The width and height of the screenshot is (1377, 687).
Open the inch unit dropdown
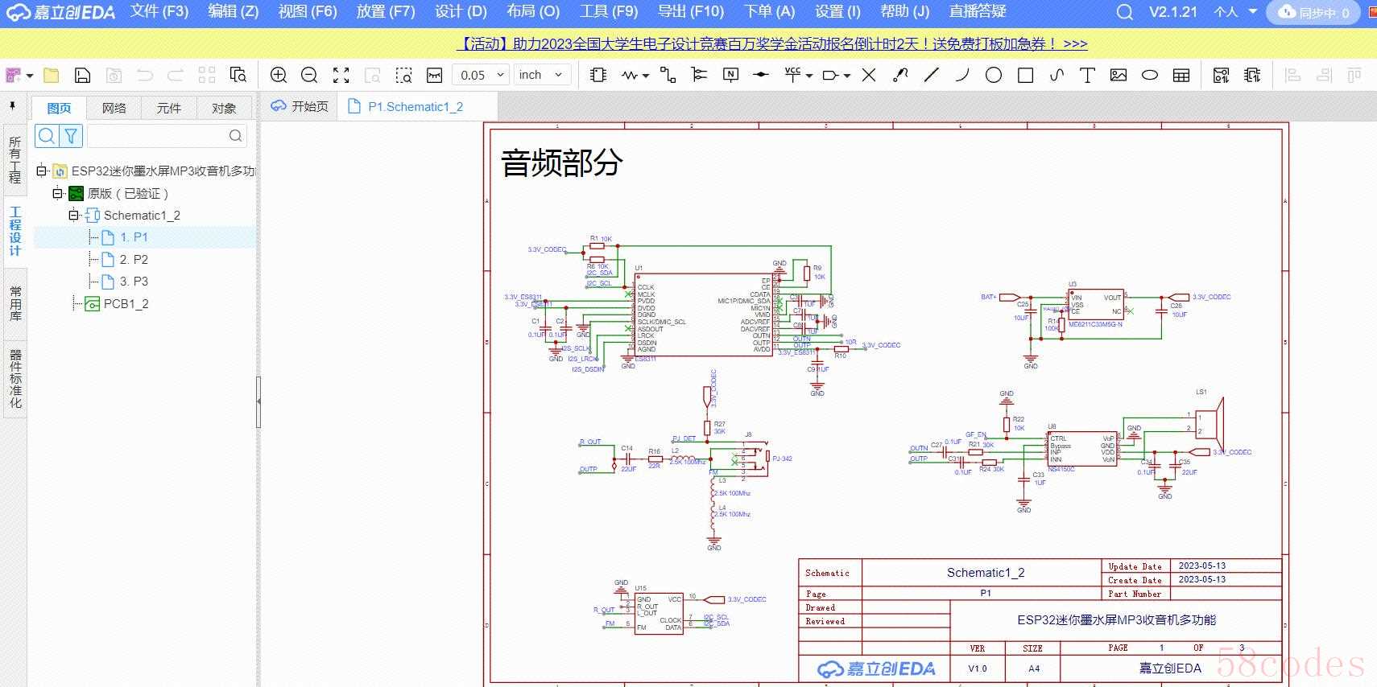541,75
